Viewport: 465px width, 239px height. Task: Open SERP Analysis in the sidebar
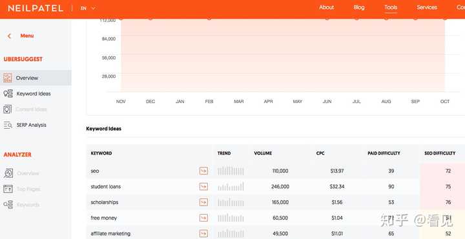32,125
